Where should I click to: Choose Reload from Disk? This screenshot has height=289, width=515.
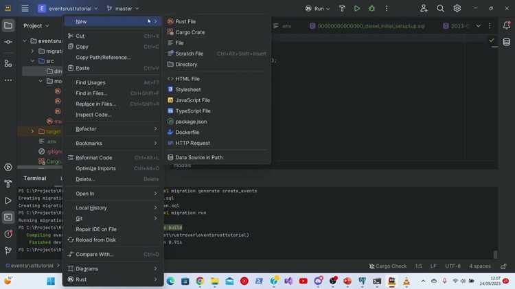tap(113, 240)
